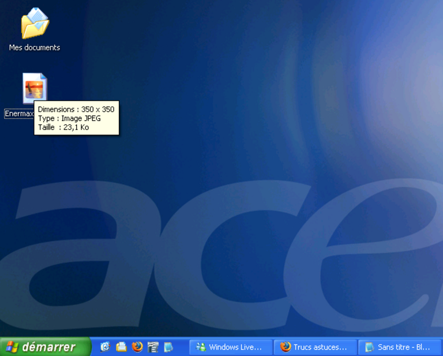
Task: Open the notepad Quick Launch icon
Action: [168, 347]
